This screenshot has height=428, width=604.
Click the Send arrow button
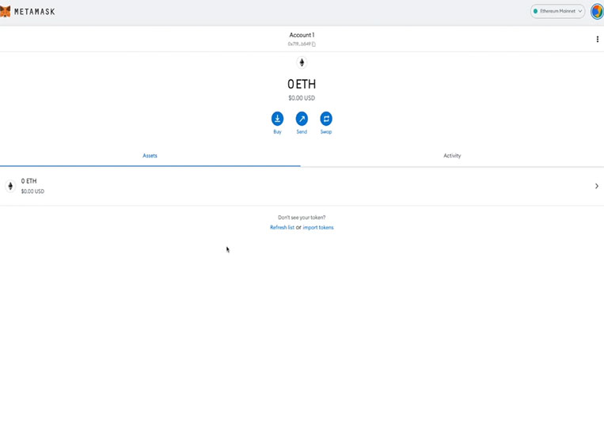[x=302, y=119]
